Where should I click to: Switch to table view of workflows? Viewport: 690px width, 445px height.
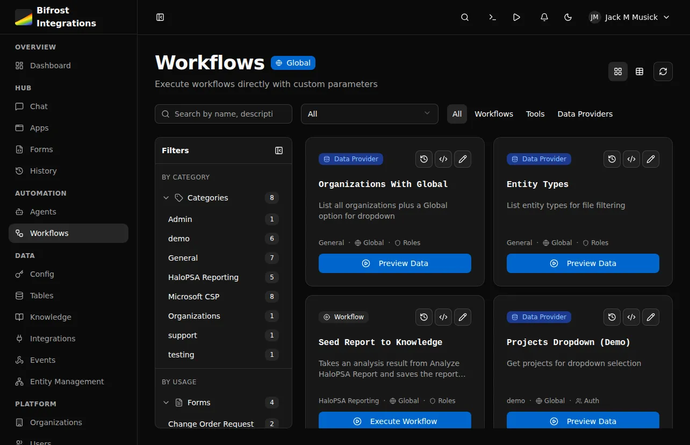tap(639, 71)
